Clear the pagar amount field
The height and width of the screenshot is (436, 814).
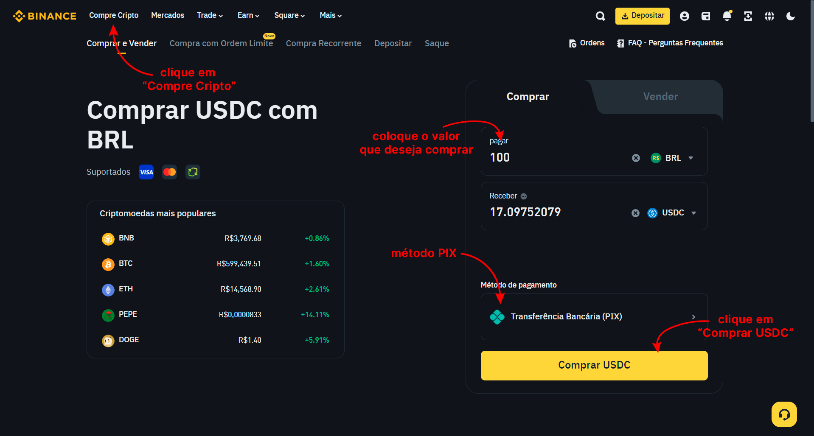pos(636,158)
